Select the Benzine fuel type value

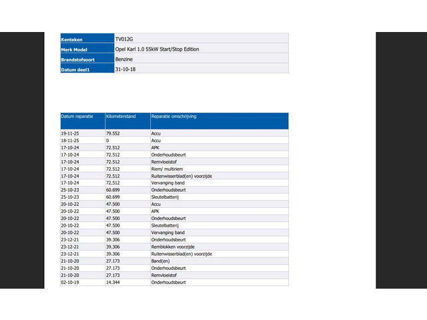point(125,59)
